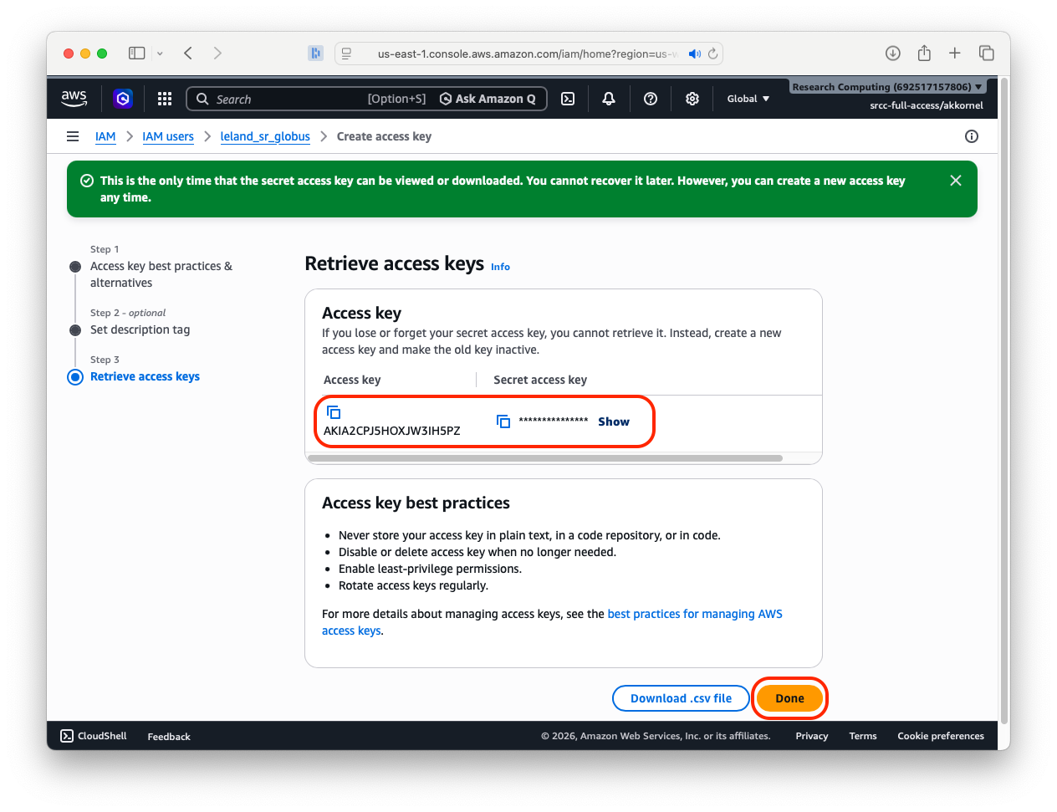Download the .csv file

[681, 698]
